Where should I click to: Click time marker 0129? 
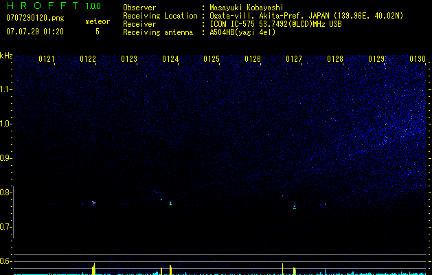click(376, 59)
